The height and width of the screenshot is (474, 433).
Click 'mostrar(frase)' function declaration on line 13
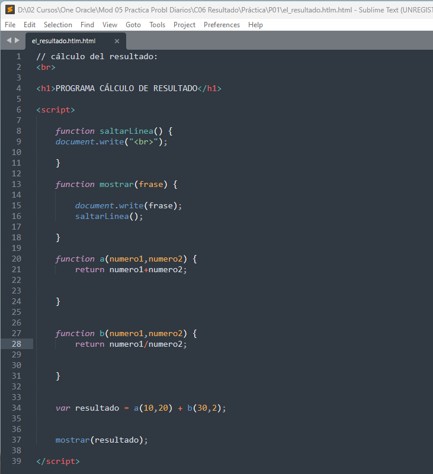coord(133,185)
